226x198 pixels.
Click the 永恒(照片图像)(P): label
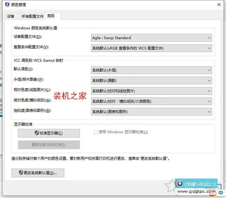[29, 79]
